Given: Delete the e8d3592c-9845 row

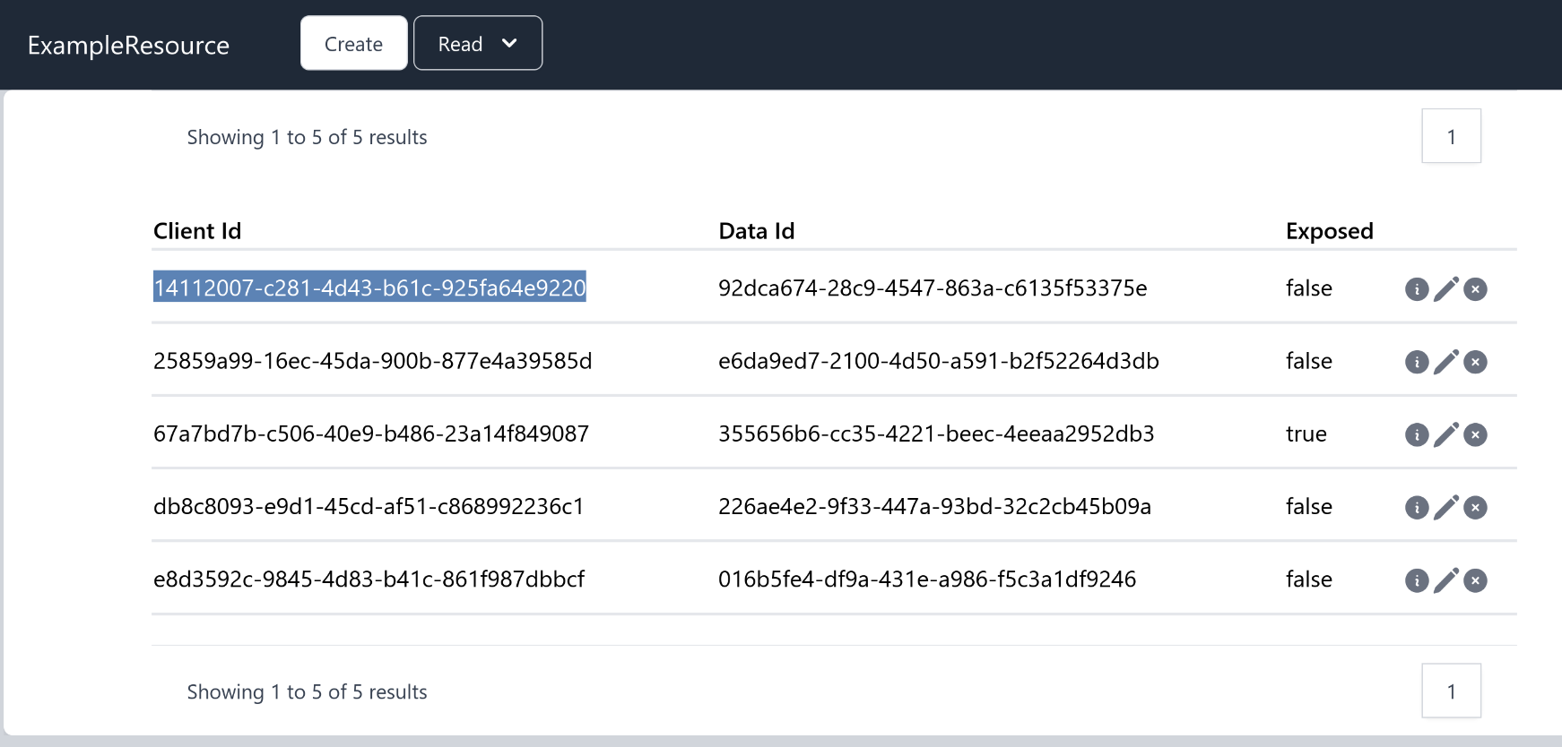Looking at the screenshot, I should [1475, 580].
